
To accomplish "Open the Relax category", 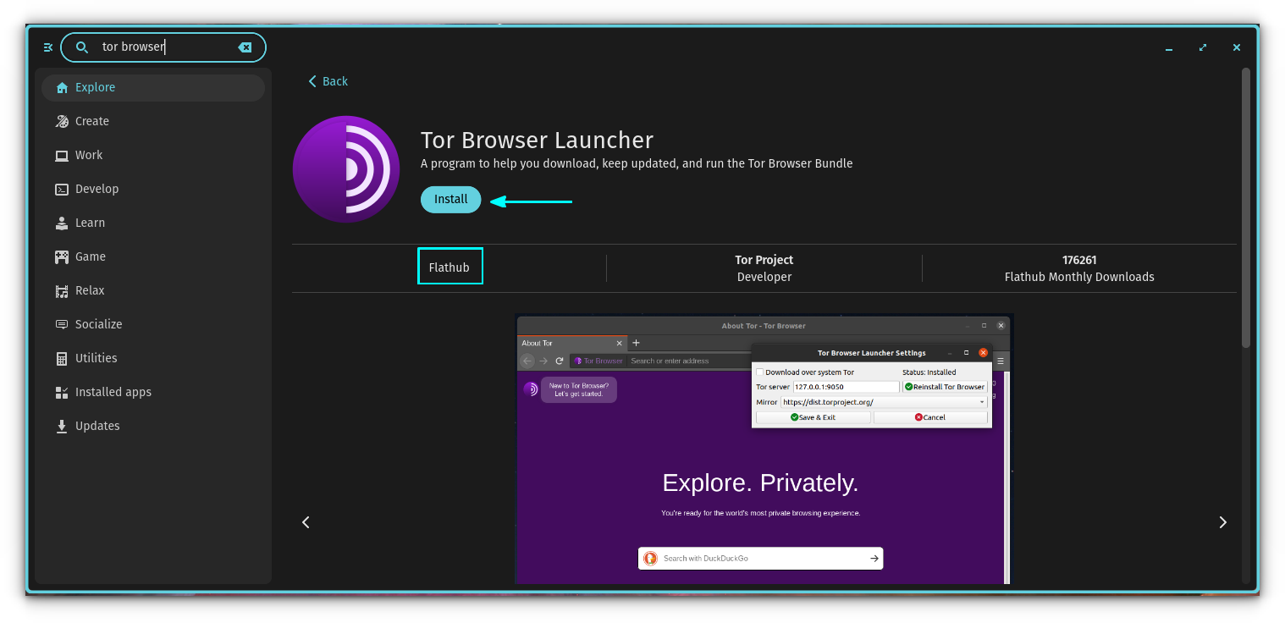I will click(x=153, y=290).
